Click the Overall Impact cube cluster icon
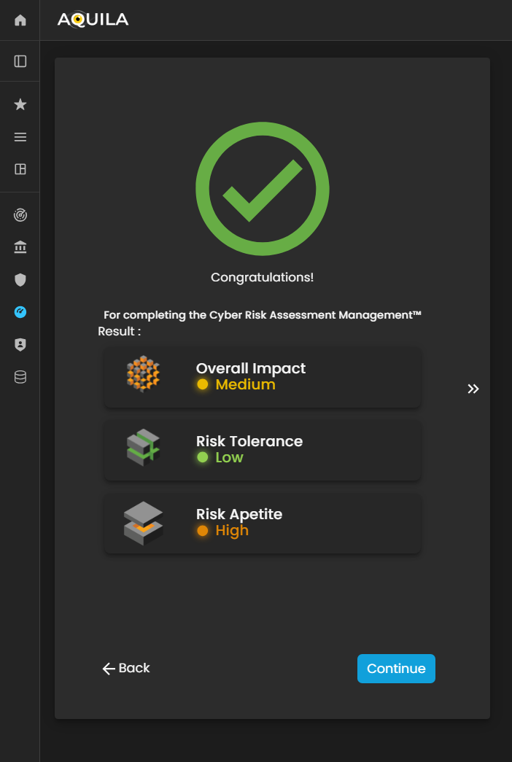 click(143, 375)
